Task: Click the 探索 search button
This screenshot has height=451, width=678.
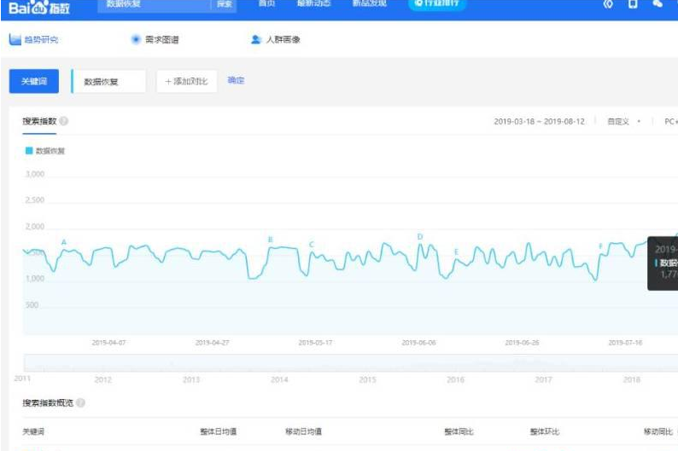Action: pos(224,4)
